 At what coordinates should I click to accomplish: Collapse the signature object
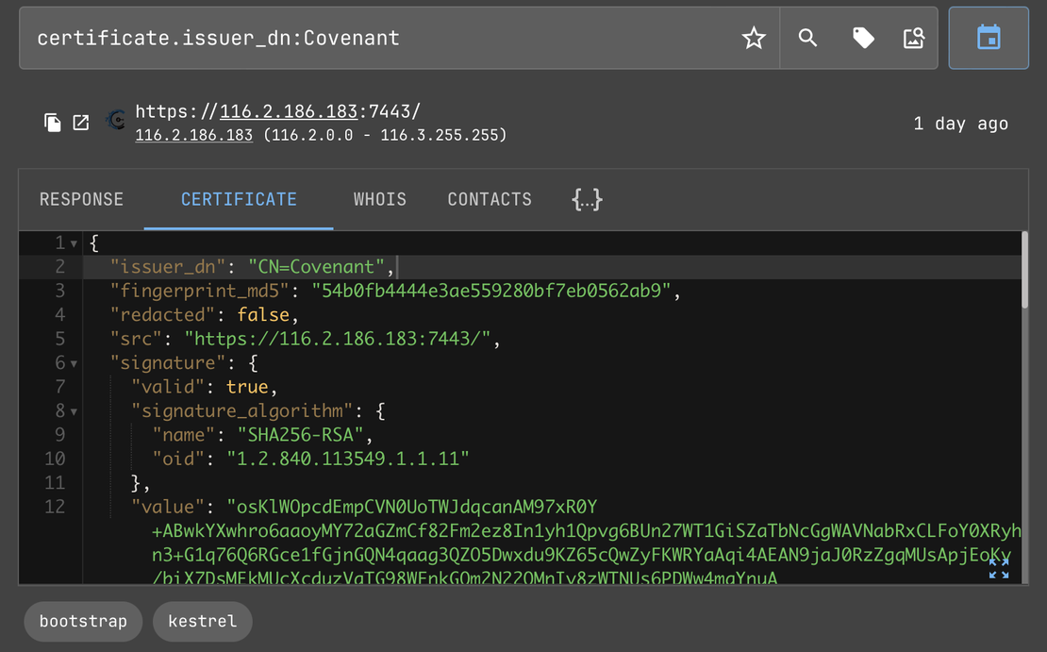(74, 362)
